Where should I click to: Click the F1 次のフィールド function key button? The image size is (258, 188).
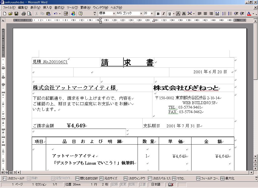14,178
